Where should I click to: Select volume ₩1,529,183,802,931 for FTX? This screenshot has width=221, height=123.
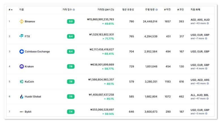[101, 34]
